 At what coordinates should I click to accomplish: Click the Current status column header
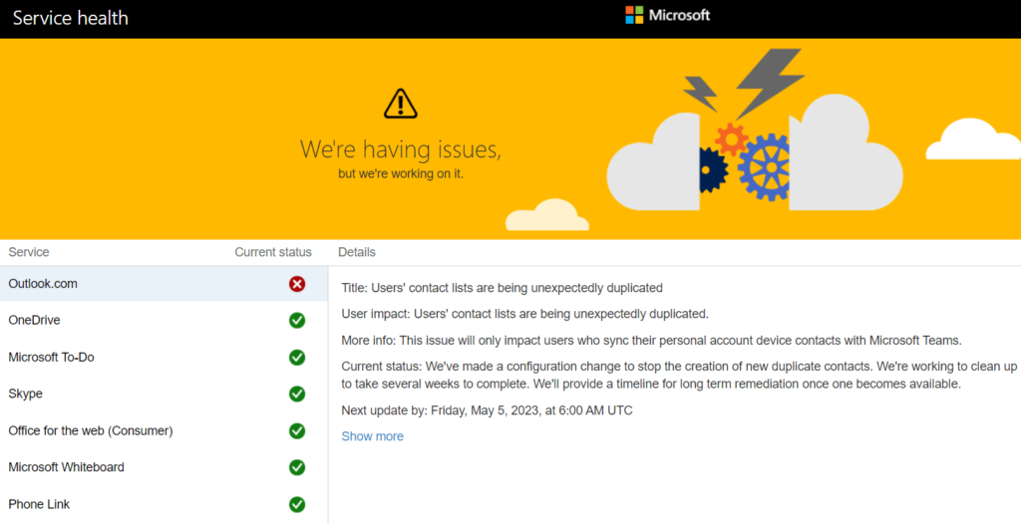[x=273, y=252]
